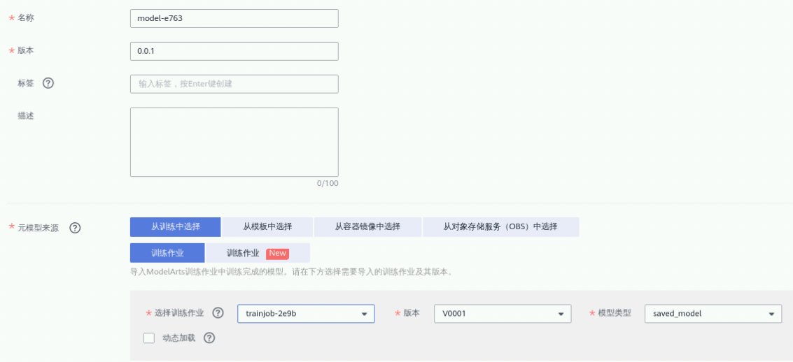Switch to 从模板中选择 tab

pyautogui.click(x=267, y=227)
